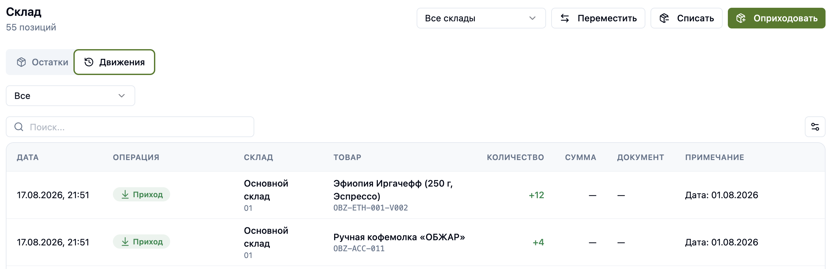This screenshot has height=269, width=832.
Task: Click the swap arrows icon on Переместить
Action: tap(565, 18)
